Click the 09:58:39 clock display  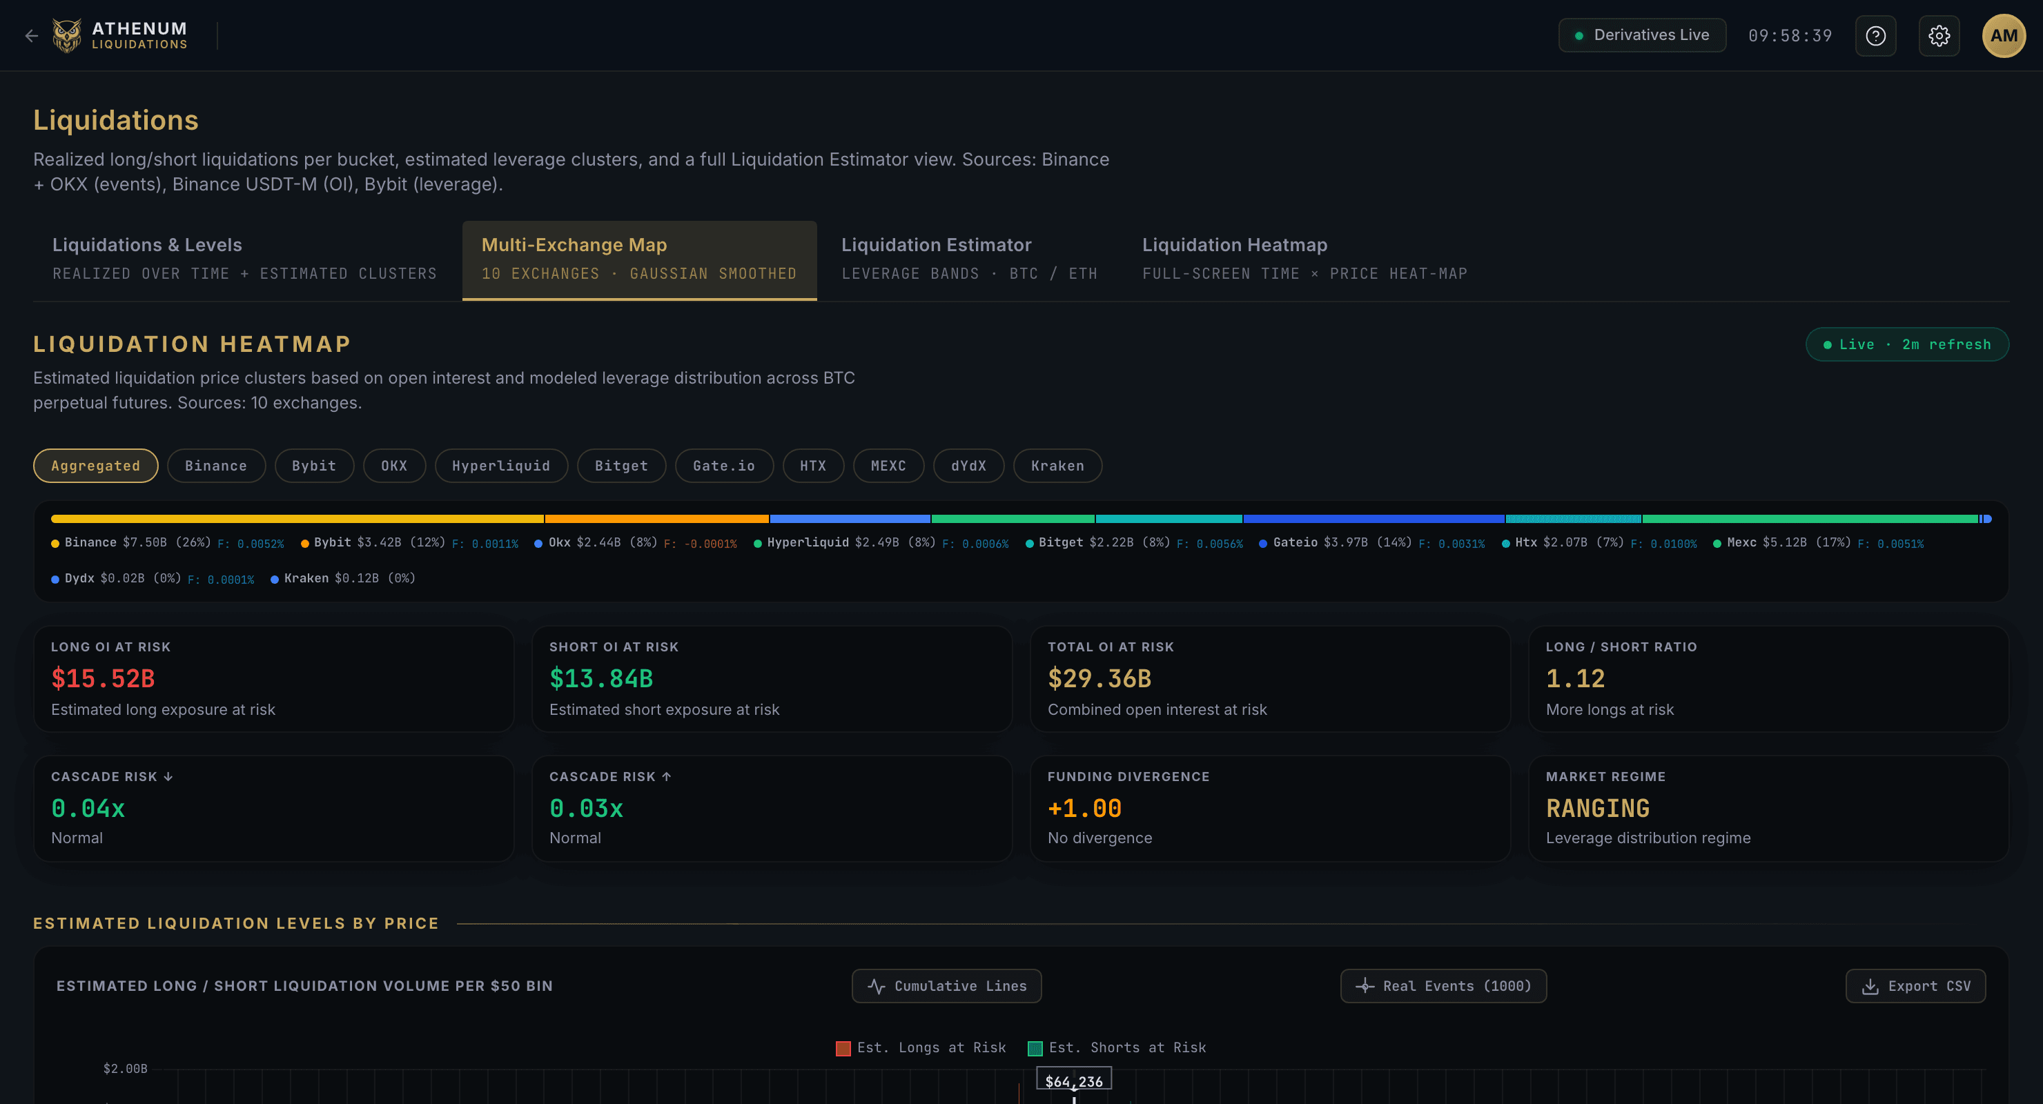pos(1790,36)
